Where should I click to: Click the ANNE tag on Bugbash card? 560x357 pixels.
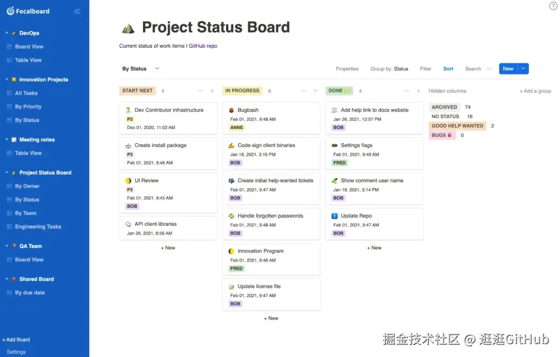236,127
